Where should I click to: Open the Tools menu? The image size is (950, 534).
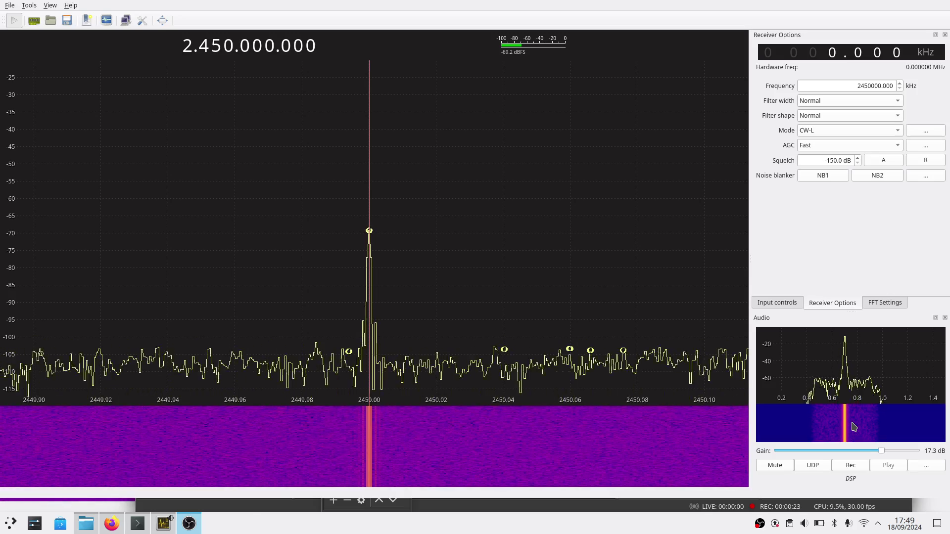click(x=29, y=5)
